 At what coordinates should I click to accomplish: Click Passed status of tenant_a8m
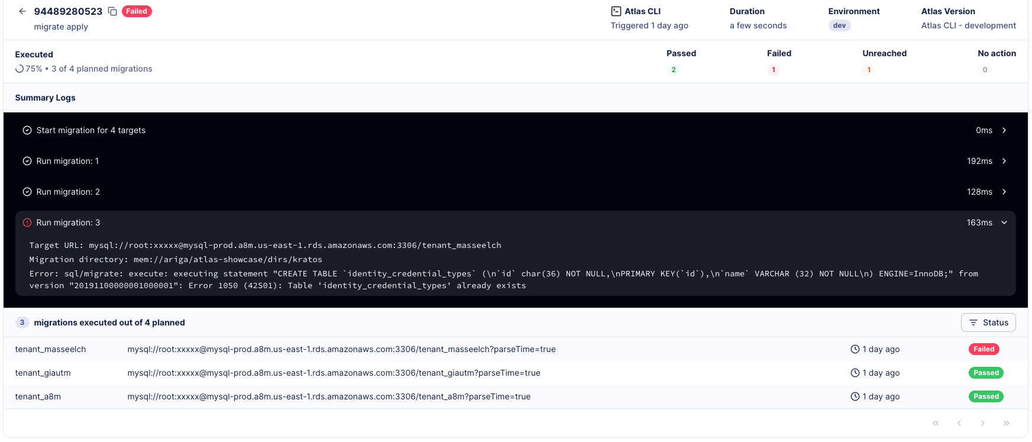pos(986,396)
